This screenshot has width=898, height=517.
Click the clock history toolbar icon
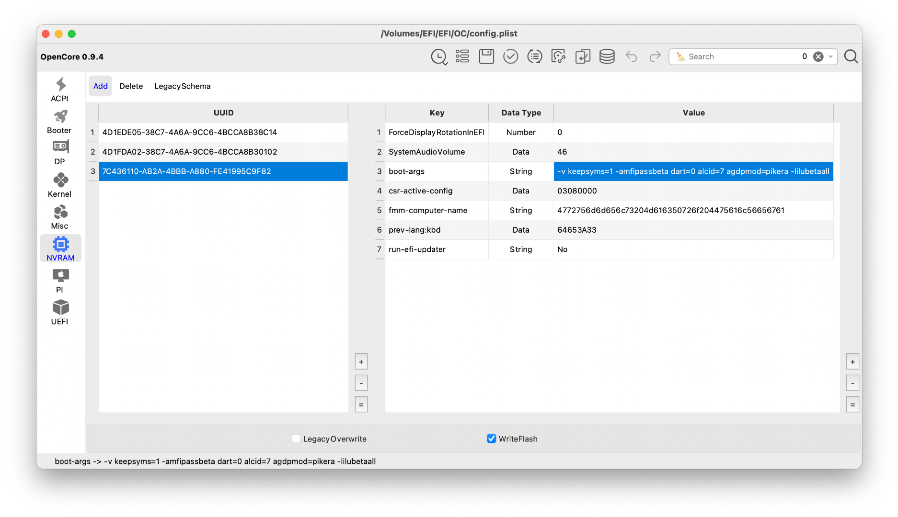coord(439,56)
